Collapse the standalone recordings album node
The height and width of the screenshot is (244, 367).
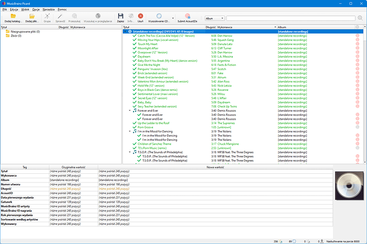(125, 31)
